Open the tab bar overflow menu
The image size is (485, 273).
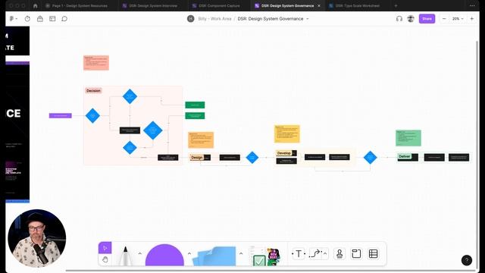(x=472, y=5)
